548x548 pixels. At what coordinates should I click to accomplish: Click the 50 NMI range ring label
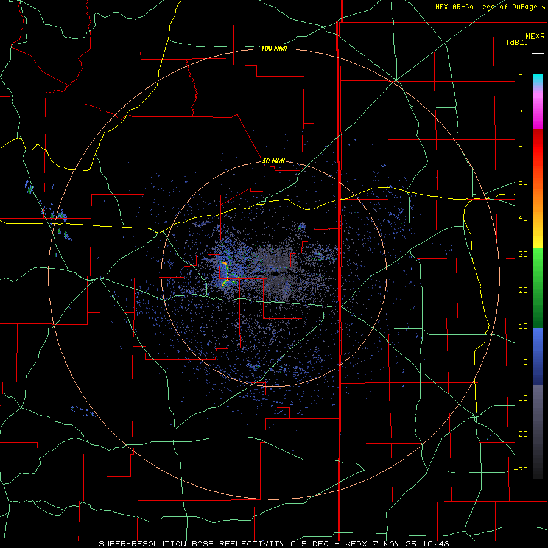pos(273,161)
